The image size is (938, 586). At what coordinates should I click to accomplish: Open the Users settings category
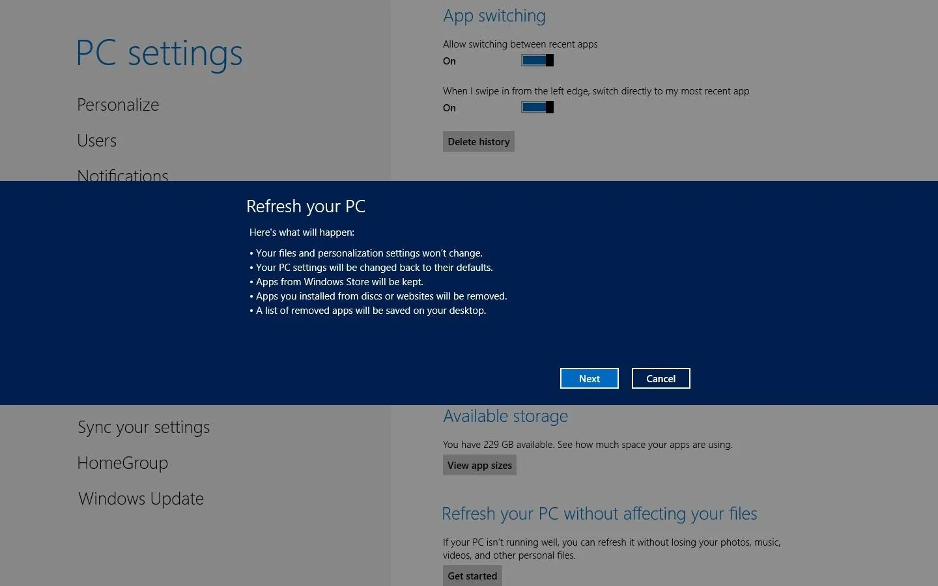pos(97,141)
